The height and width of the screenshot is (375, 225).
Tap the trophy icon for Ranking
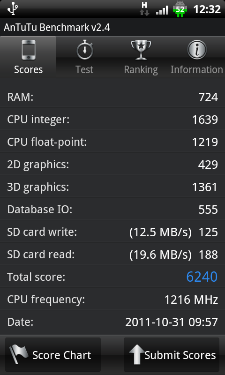tap(141, 50)
